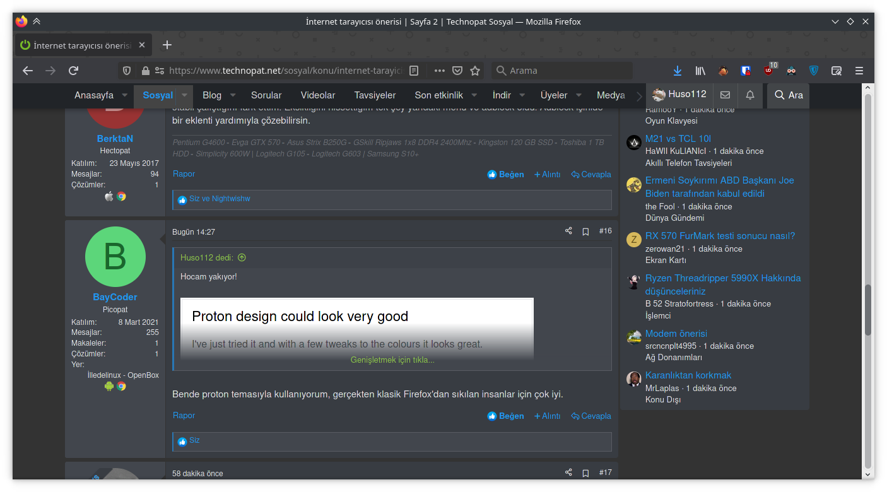887x492 pixels.
Task: Open the alerts bell notifications
Action: pyautogui.click(x=750, y=95)
